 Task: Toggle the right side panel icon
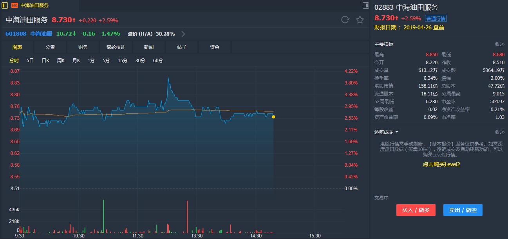[366, 5]
